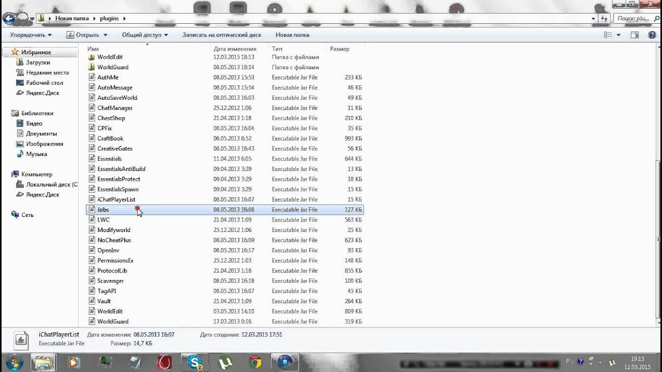Click the tray help question mark icon
The image size is (662, 372).
pyautogui.click(x=580, y=362)
